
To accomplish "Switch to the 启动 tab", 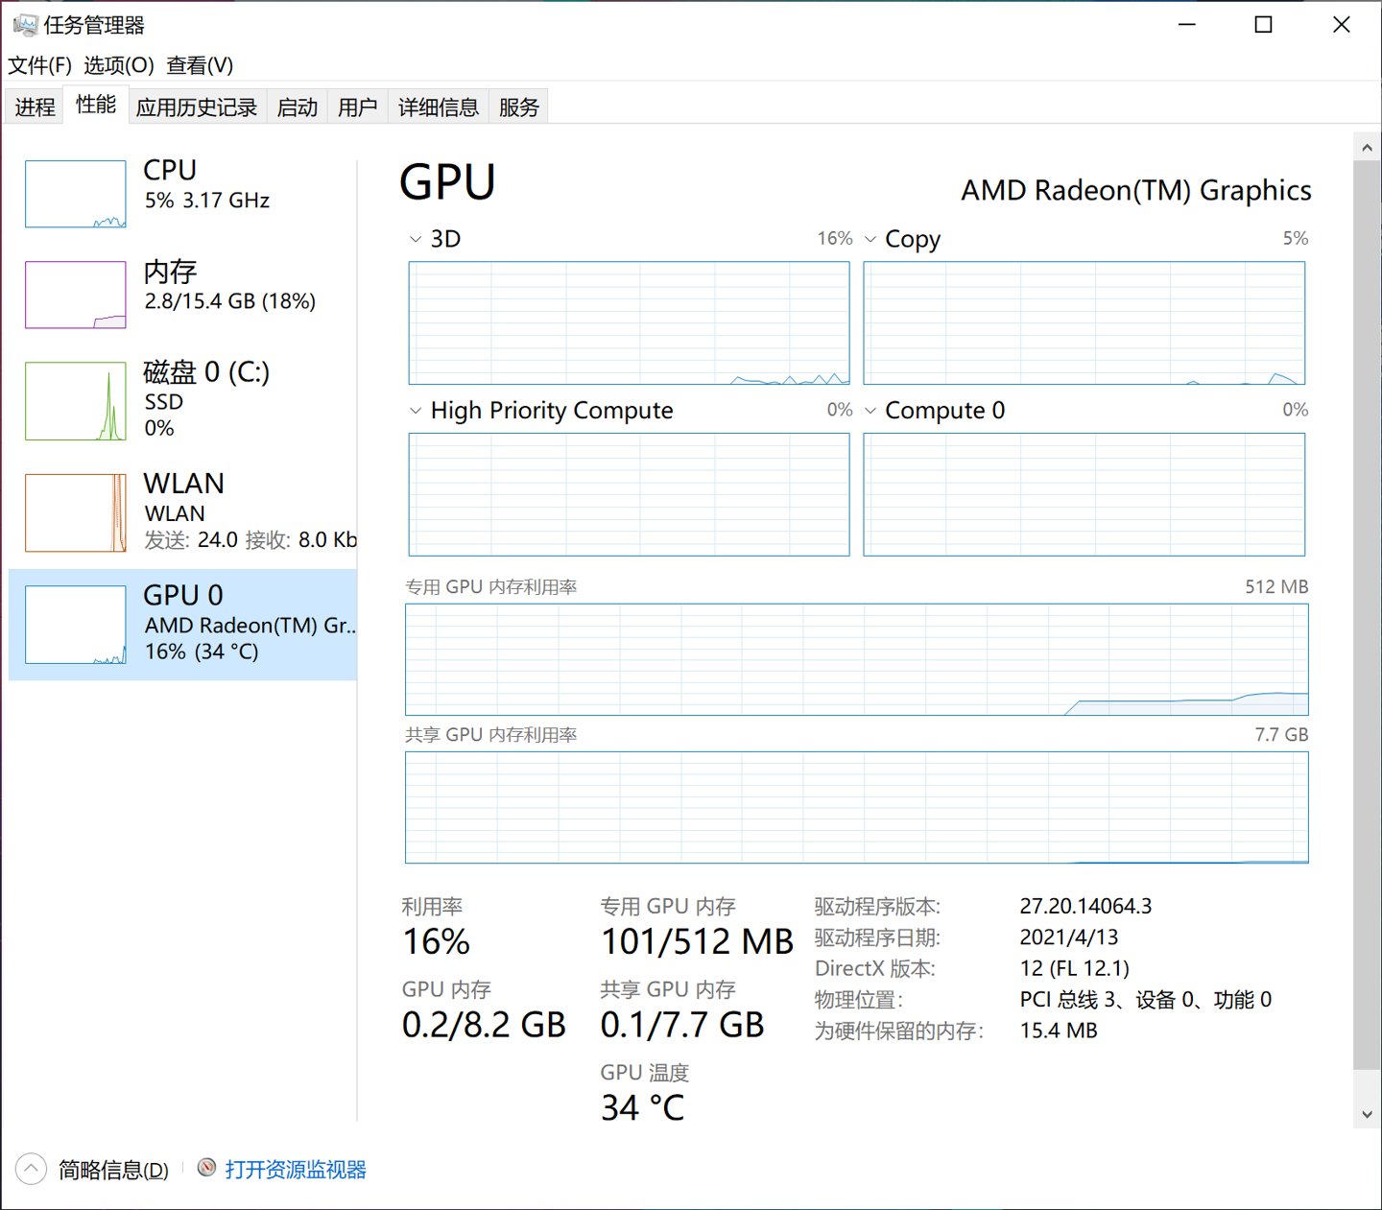I will (298, 107).
